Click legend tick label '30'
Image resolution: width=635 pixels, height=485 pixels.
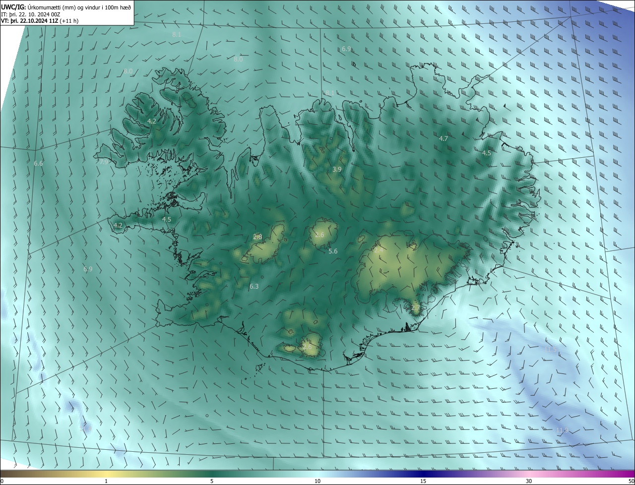click(529, 481)
